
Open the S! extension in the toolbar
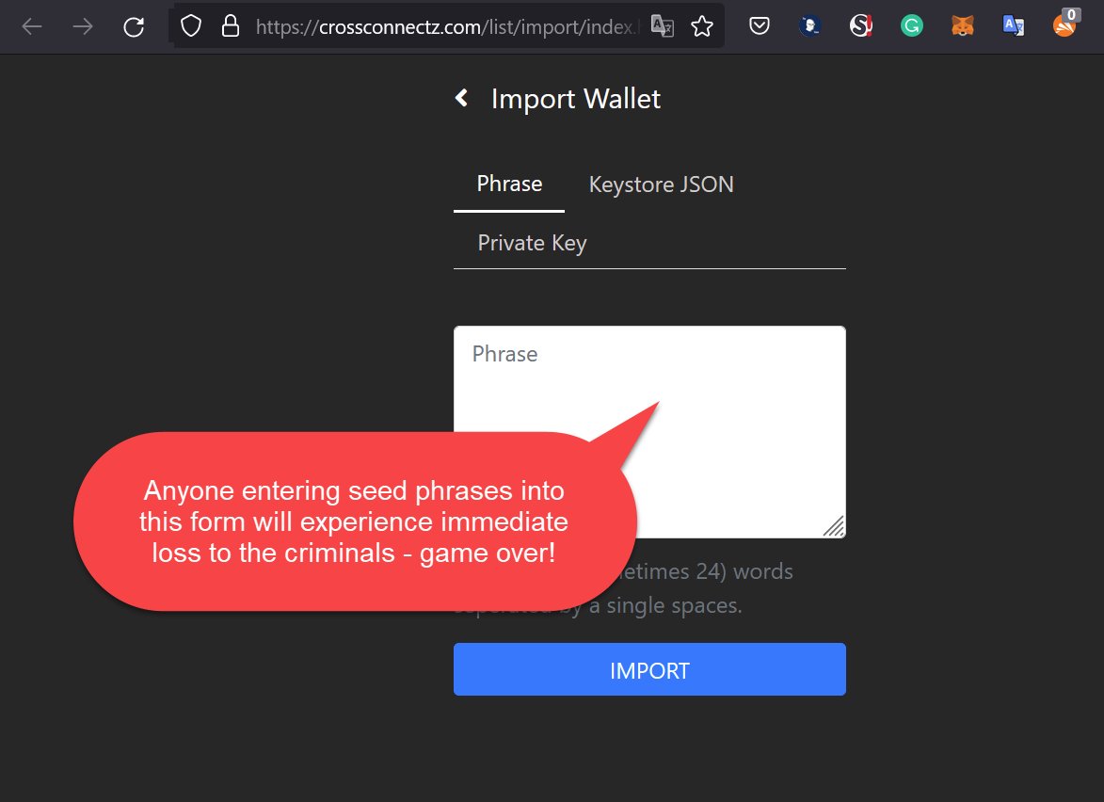pos(859,25)
